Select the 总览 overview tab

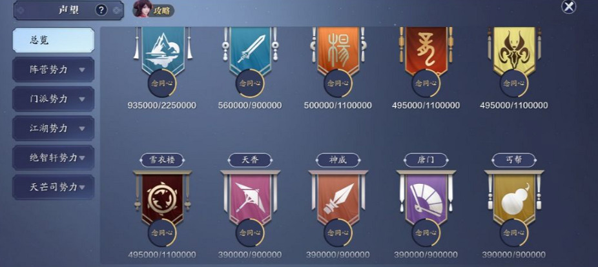click(x=54, y=40)
